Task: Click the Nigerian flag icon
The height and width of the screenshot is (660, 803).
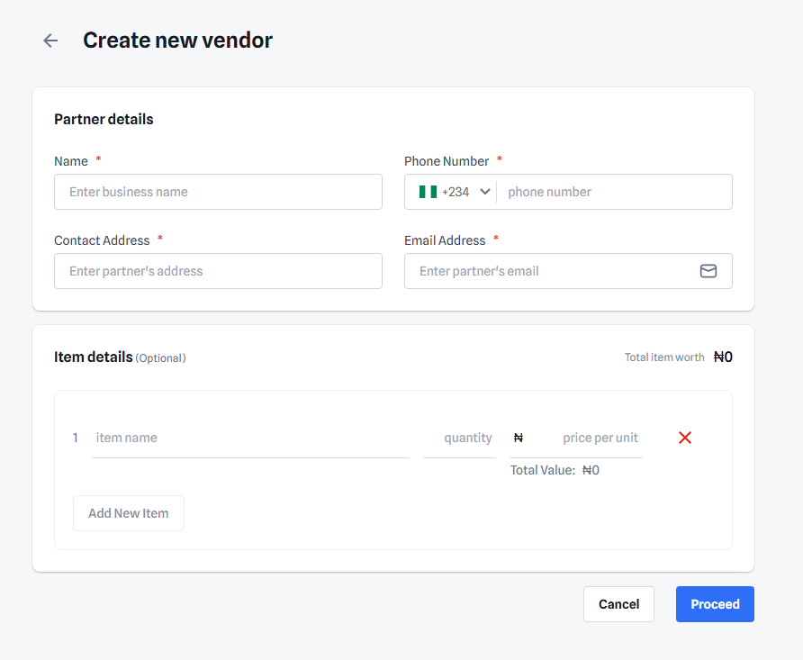Action: [429, 192]
